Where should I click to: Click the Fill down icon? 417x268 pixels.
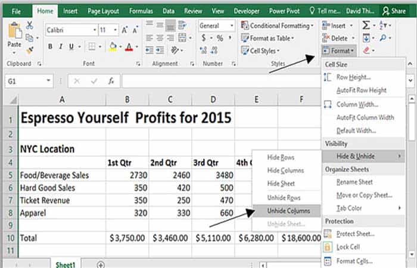point(366,38)
